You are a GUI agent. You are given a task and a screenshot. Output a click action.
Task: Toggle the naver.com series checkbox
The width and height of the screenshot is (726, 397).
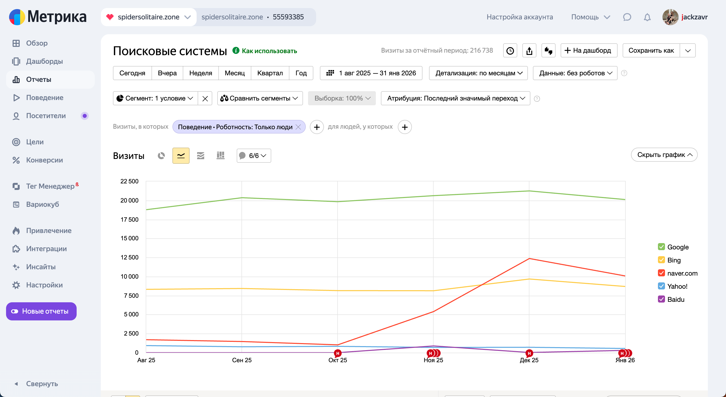tap(661, 273)
